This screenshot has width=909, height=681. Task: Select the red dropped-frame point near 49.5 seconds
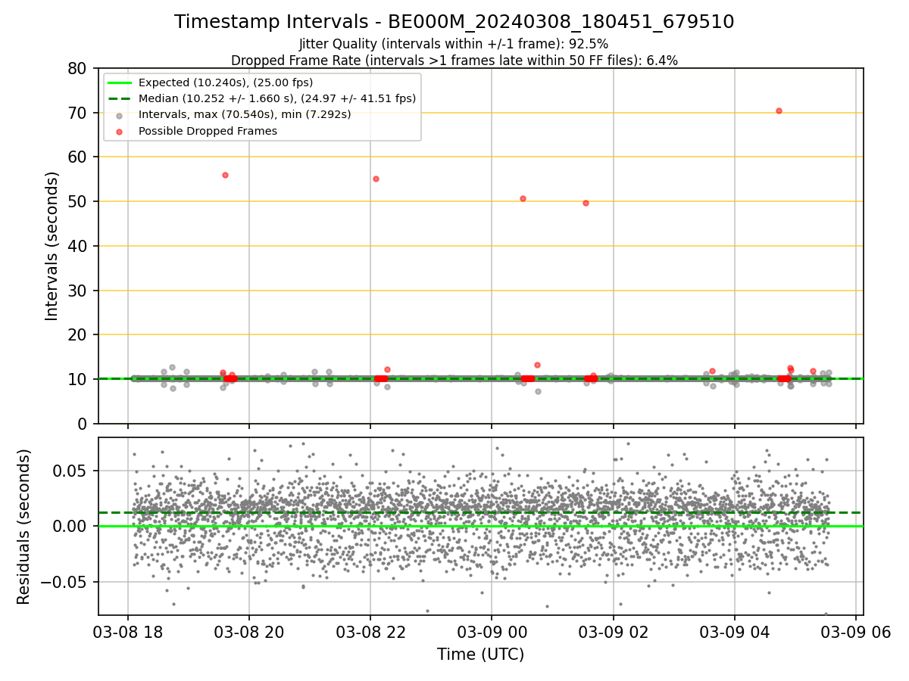point(586,203)
